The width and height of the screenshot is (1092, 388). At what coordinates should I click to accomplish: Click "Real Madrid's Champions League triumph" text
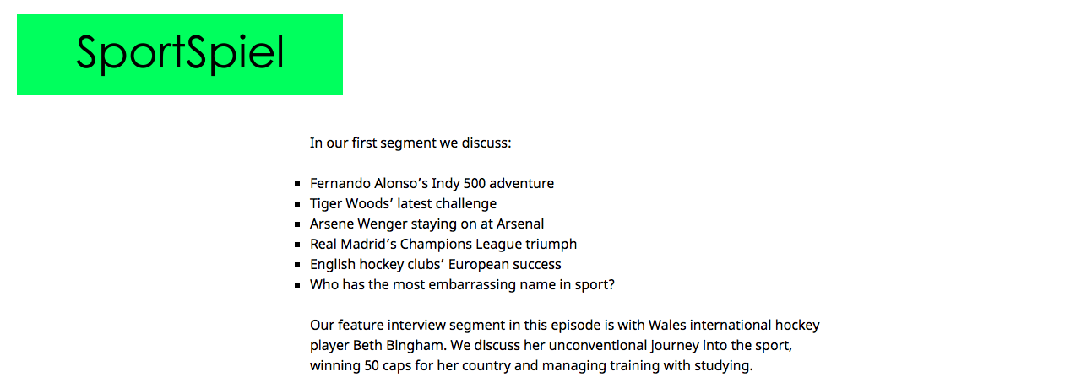pyautogui.click(x=443, y=244)
